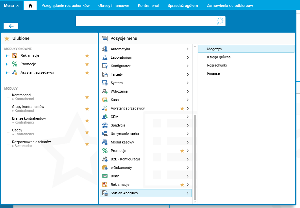This screenshot has height=208, width=300.
Task: Expand Reklamacje tree arrow in Ulubione
Action: (7, 56)
